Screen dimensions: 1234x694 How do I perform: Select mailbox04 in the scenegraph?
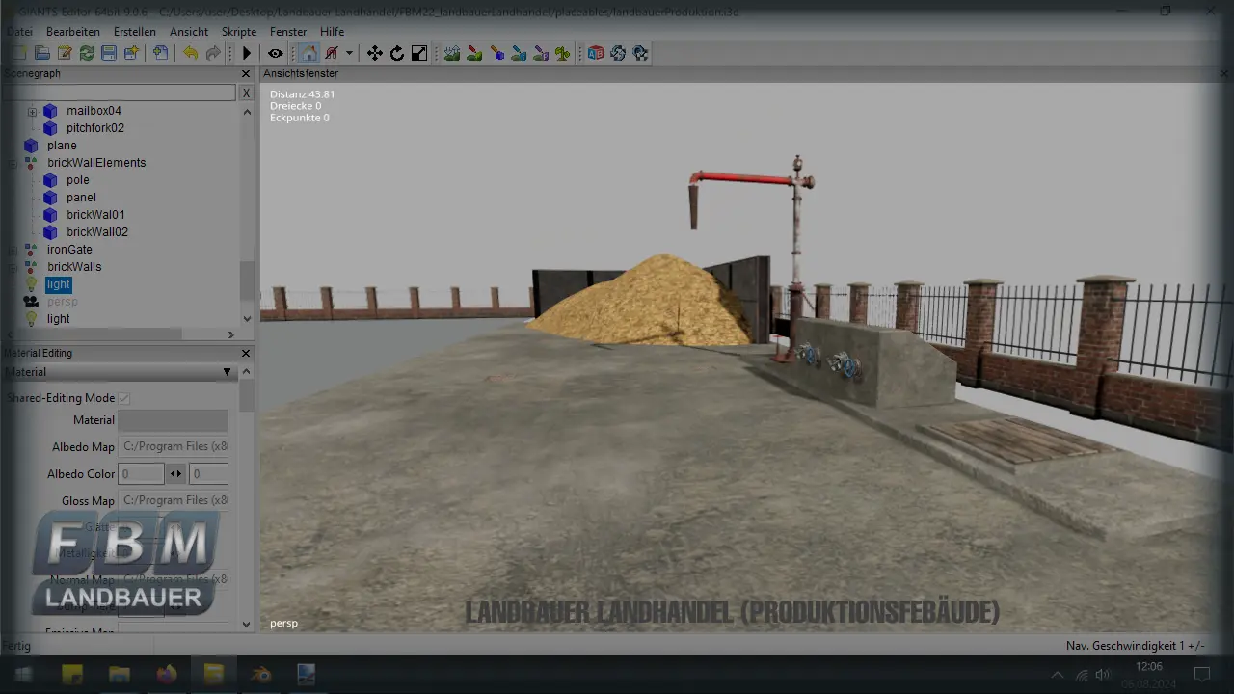[94, 111]
